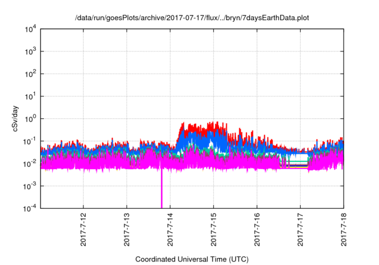Click the Coordinated Universal Time (UTC) label

[x=192, y=259]
